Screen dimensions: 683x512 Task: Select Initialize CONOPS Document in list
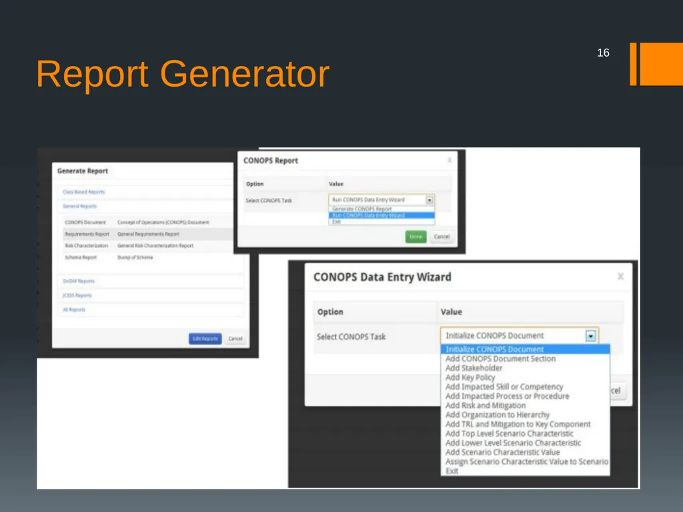click(526, 349)
